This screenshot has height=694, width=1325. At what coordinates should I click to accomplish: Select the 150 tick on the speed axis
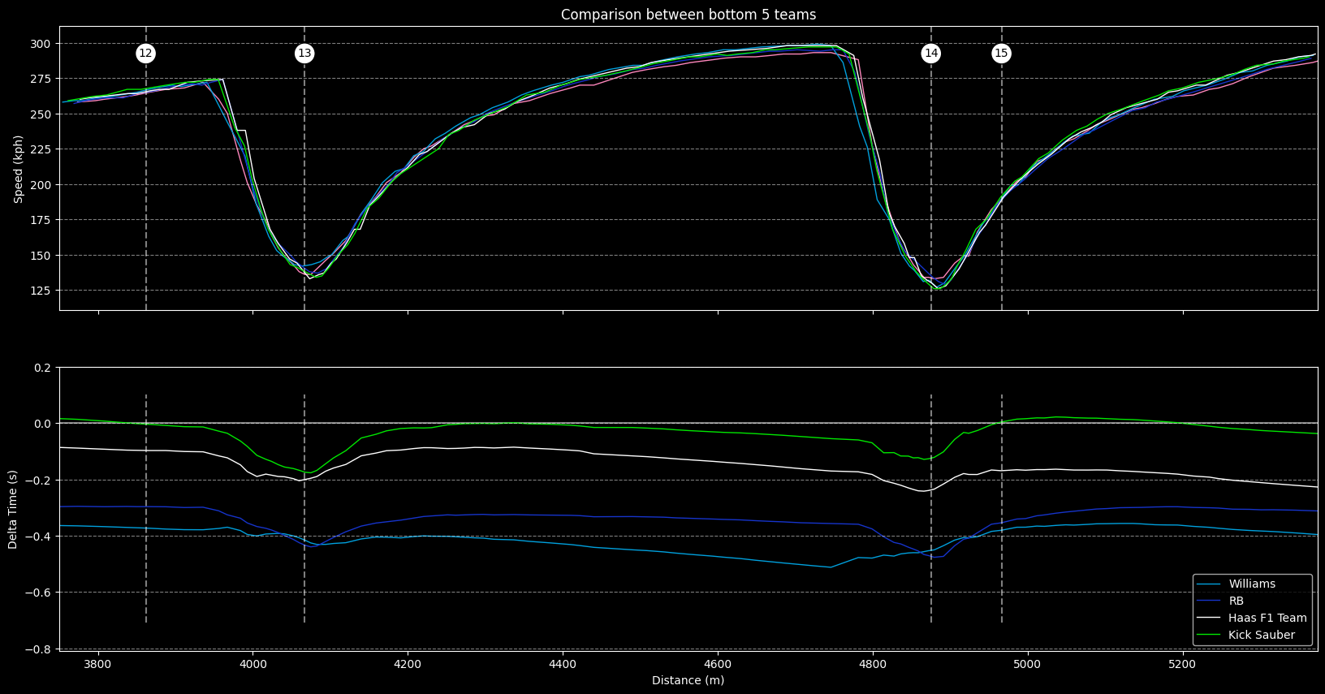coord(41,256)
